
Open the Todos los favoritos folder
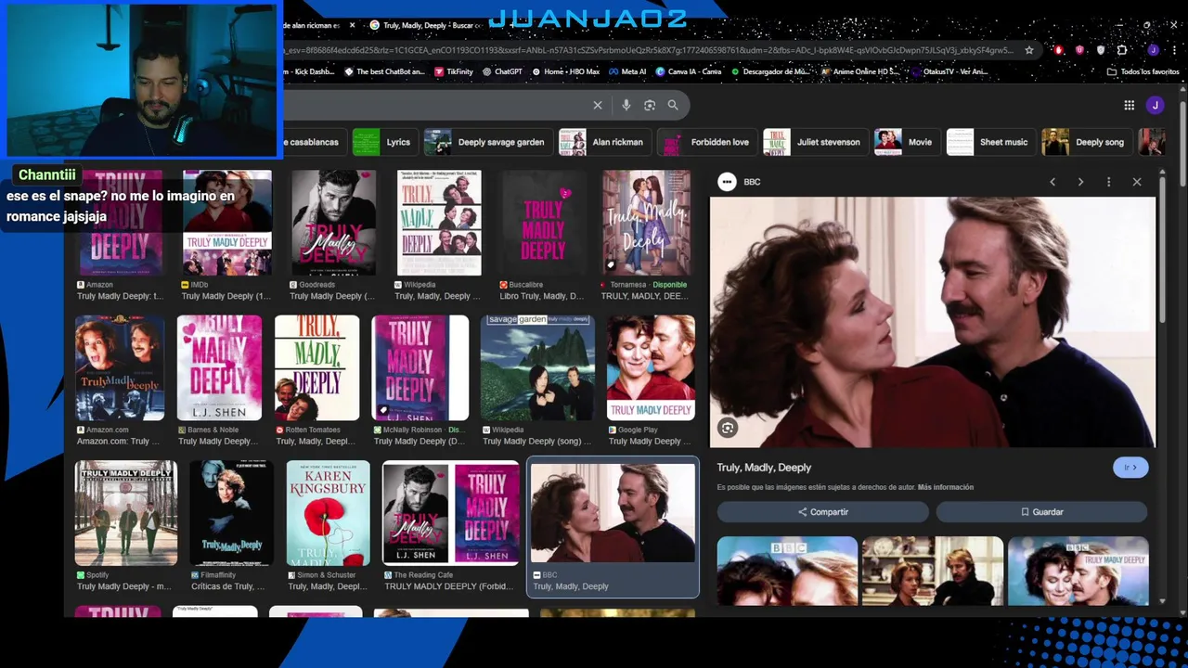click(x=1143, y=71)
